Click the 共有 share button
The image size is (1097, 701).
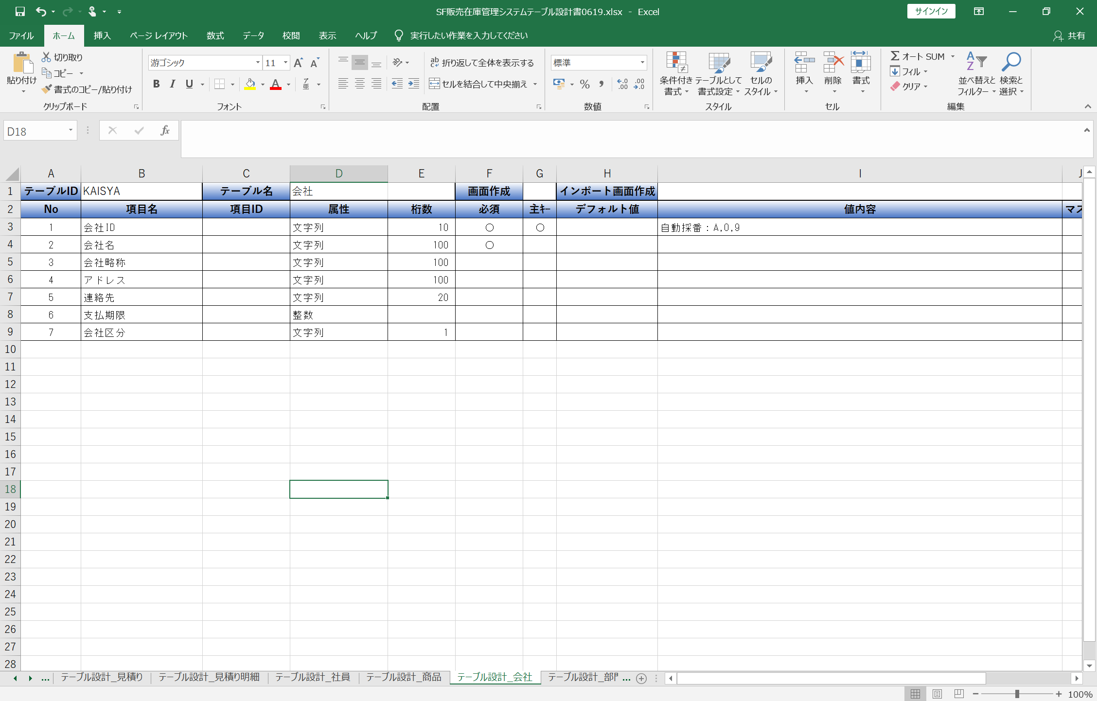point(1069,35)
